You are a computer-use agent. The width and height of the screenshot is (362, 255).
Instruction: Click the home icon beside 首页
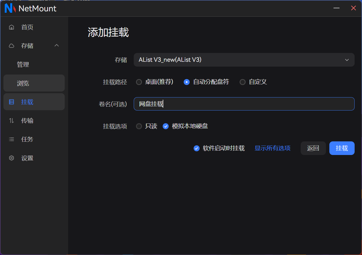12,27
